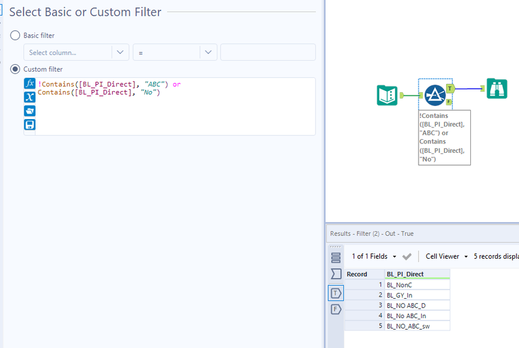519x348 pixels.
Task: Switch Results to the False output anchor
Action: coord(336,309)
